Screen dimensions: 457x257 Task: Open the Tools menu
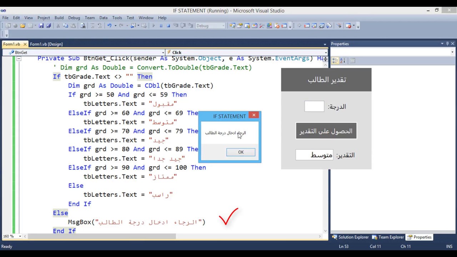(117, 17)
